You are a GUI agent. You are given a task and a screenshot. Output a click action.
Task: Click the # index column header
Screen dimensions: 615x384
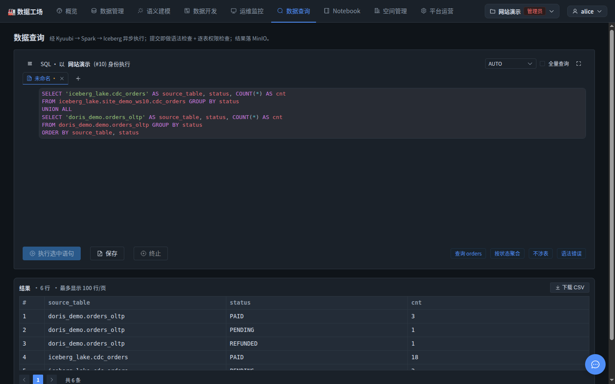(x=32, y=303)
